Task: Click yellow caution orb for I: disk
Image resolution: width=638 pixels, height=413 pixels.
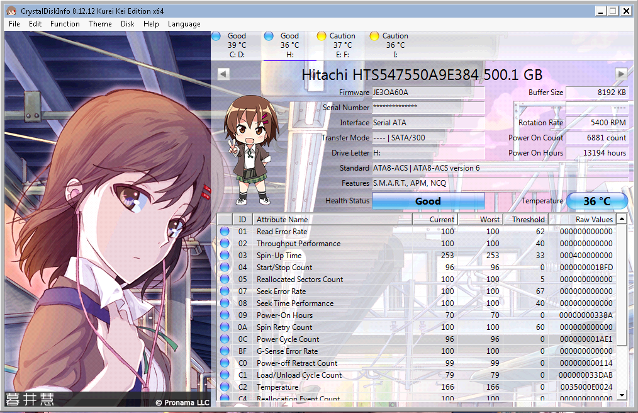Action: 374,37
